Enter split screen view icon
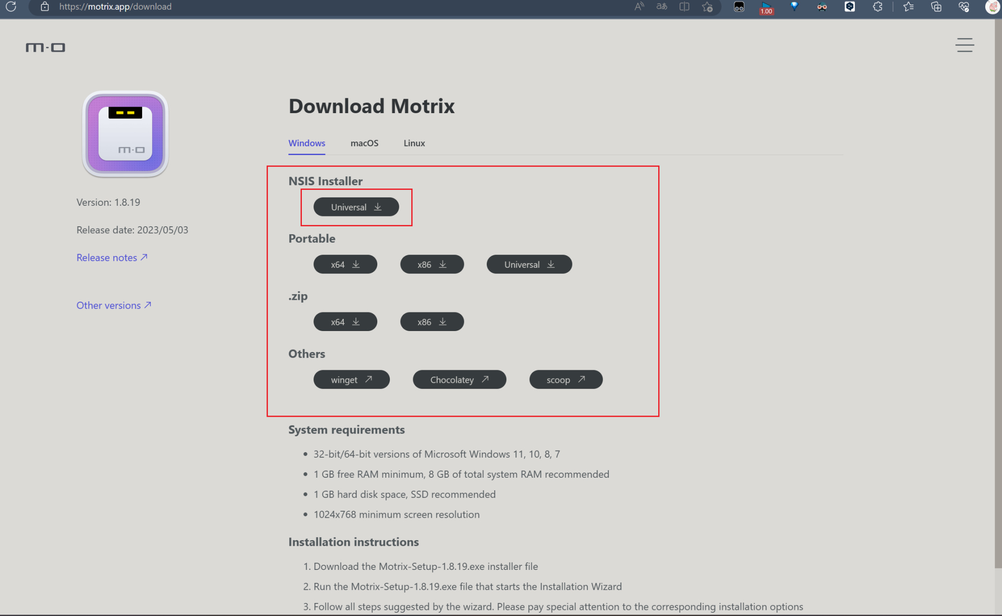The height and width of the screenshot is (616, 1002). [x=684, y=7]
